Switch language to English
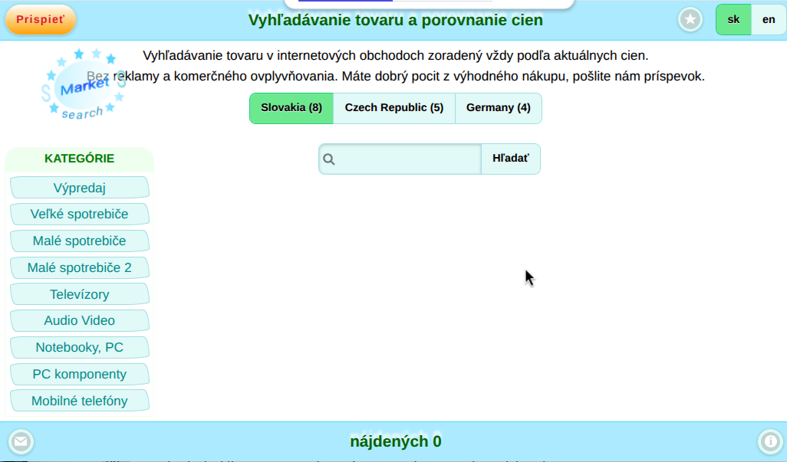Image resolution: width=787 pixels, height=462 pixels. pos(768,19)
